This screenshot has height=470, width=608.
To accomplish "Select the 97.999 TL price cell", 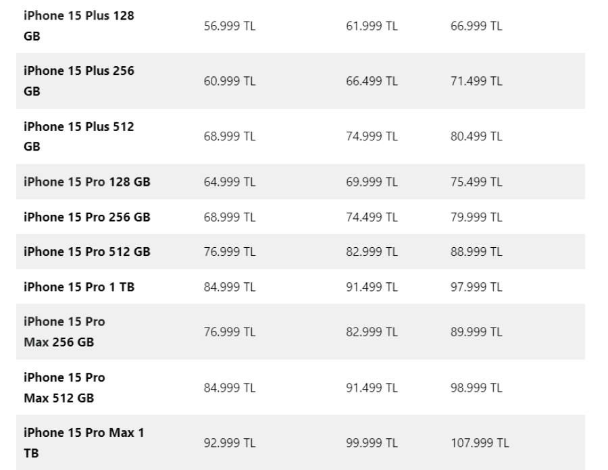I will point(476,287).
